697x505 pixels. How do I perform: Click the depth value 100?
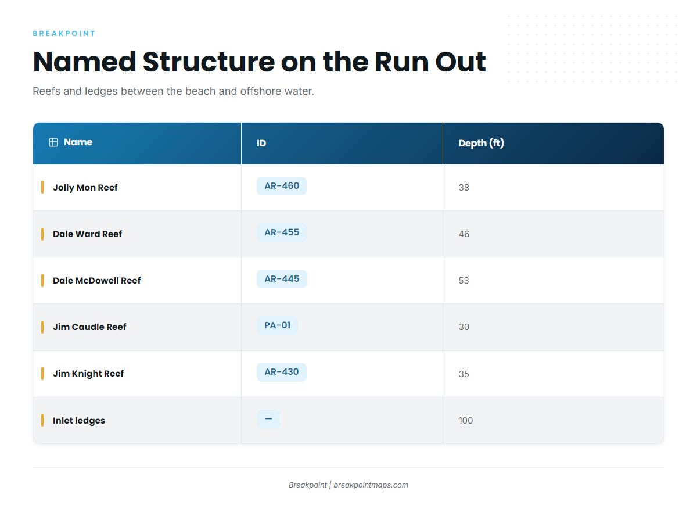pyautogui.click(x=466, y=421)
